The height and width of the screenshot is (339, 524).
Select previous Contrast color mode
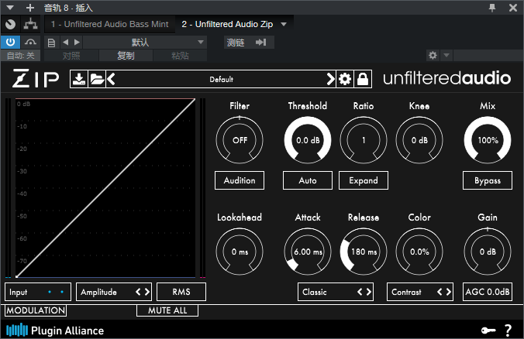[x=440, y=292]
